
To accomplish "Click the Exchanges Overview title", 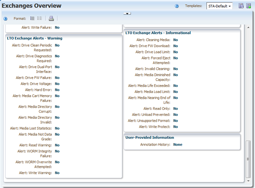I will 32,6.
